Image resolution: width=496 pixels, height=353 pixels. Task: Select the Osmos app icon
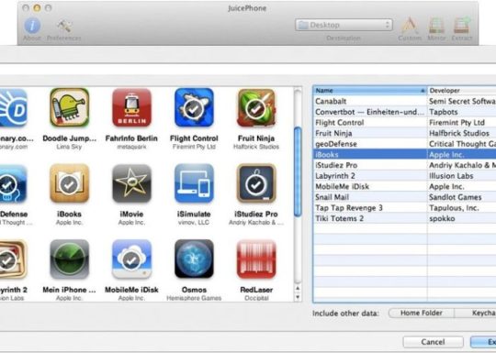[194, 259]
